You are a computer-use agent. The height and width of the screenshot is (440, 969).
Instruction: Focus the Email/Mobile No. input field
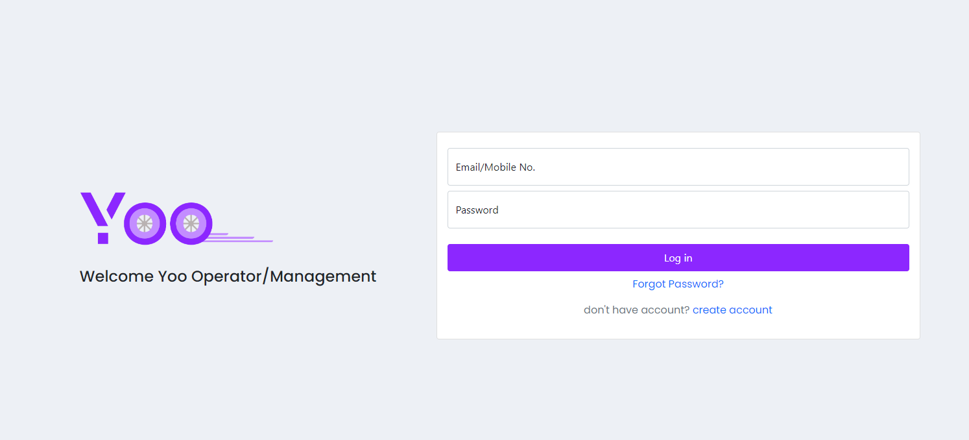[x=678, y=167]
